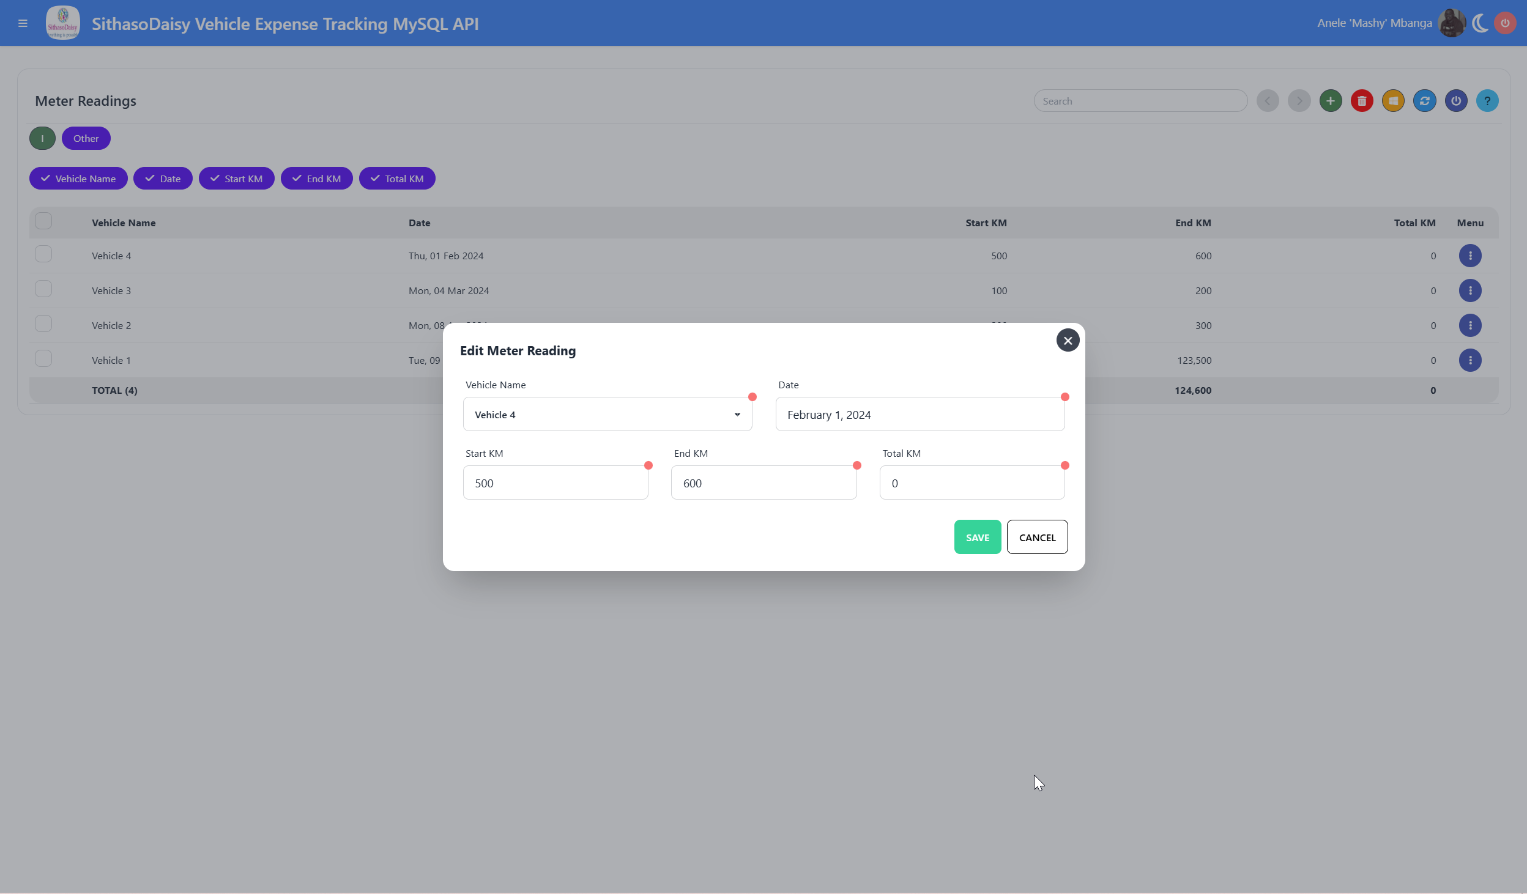The width and height of the screenshot is (1527, 894).
Task: Click the green add record icon
Action: tap(1331, 101)
